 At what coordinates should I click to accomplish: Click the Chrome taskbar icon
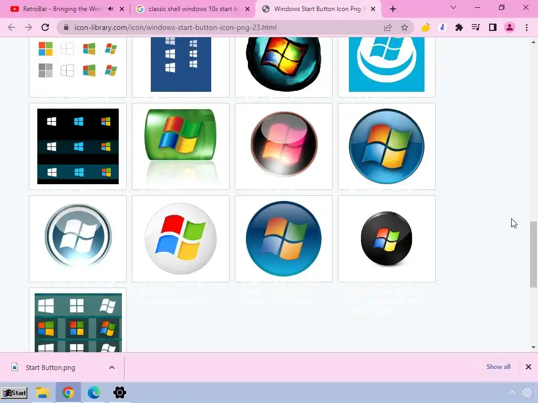(68, 393)
